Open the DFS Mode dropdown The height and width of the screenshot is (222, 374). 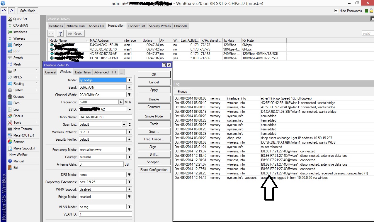[130, 175]
